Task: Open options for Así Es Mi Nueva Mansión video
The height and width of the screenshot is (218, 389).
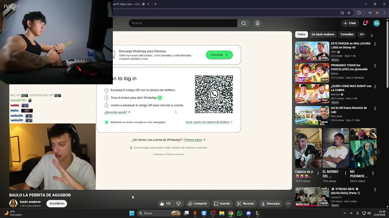Action: (375, 108)
